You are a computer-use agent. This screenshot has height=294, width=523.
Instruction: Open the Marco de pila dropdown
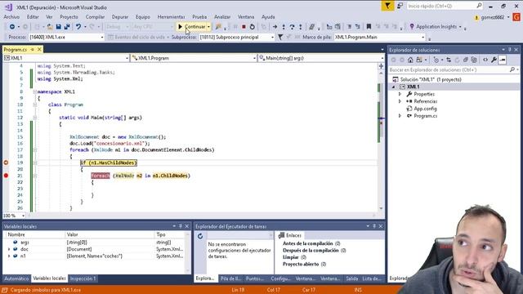click(x=423, y=38)
